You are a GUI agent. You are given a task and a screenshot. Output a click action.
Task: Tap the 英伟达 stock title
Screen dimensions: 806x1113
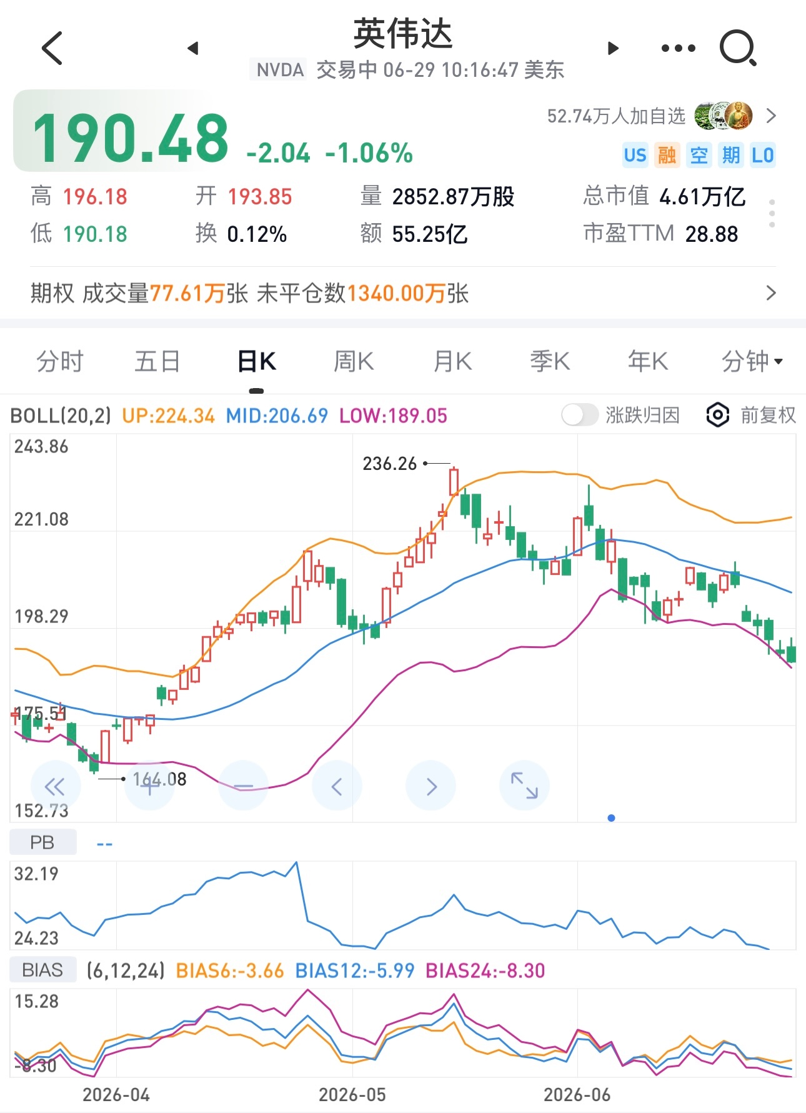pyautogui.click(x=403, y=34)
